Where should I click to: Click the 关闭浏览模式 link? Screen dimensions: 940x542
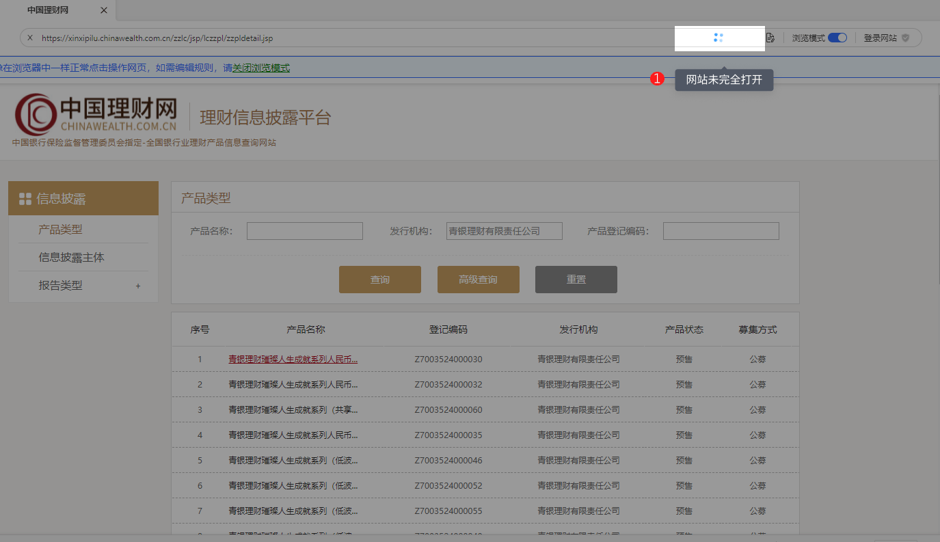(x=261, y=68)
